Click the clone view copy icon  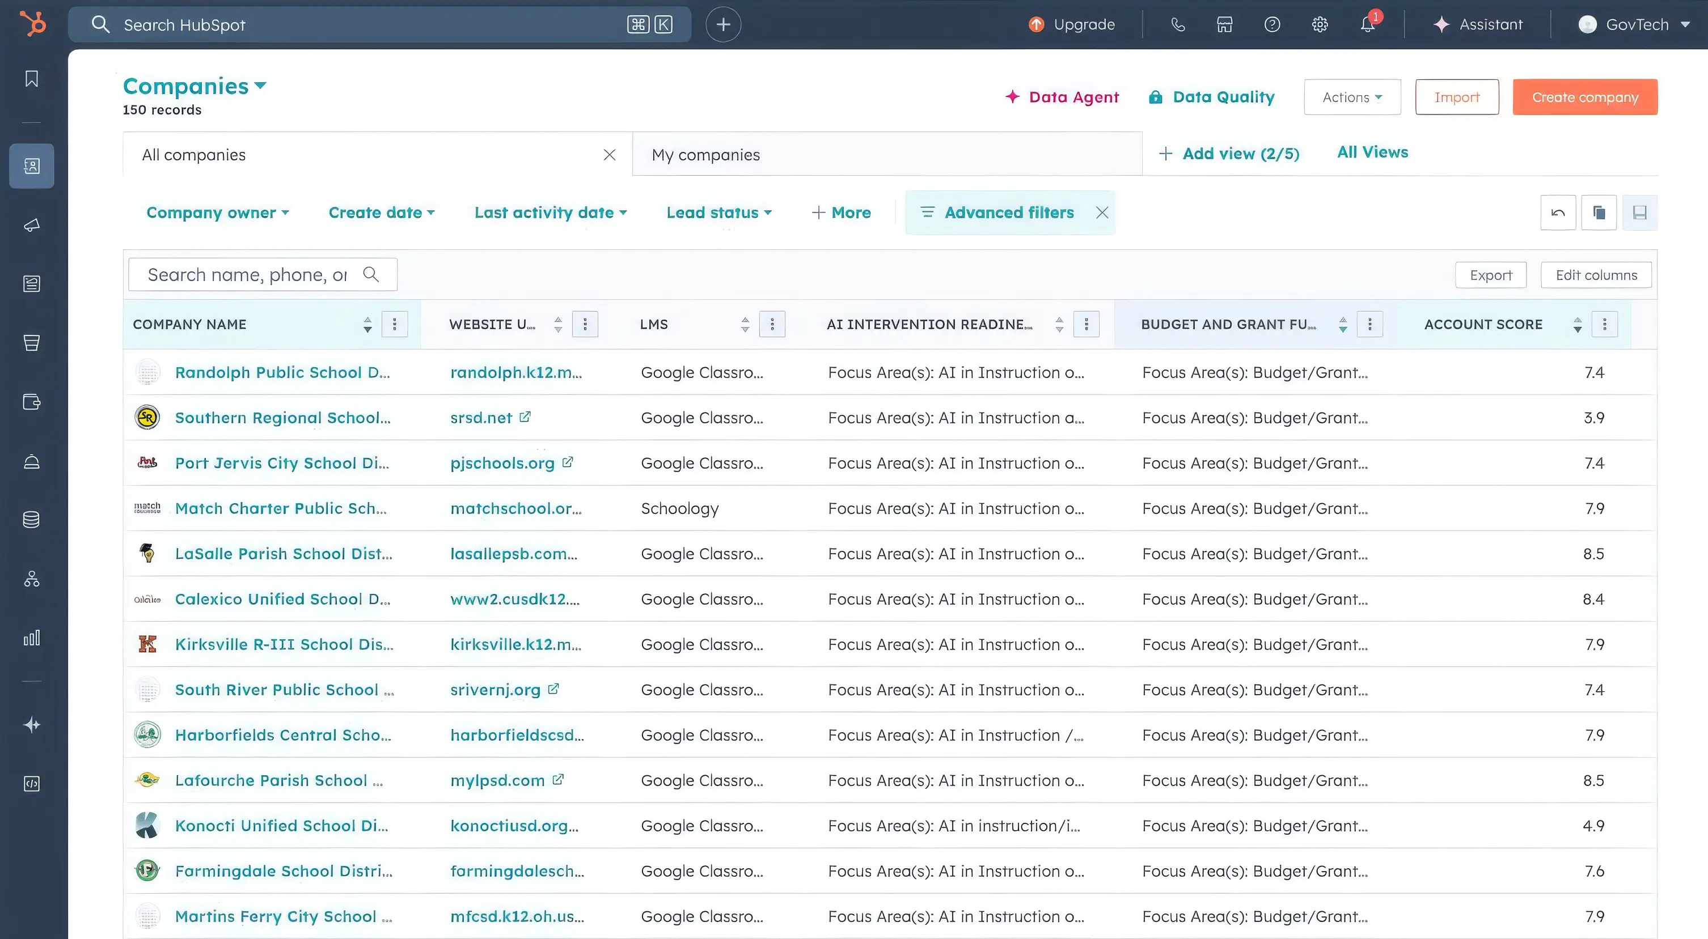pos(1599,213)
